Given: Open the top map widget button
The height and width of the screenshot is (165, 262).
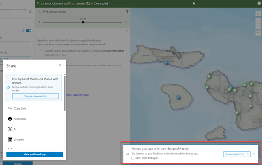Looking at the screenshot, I should click(258, 14).
